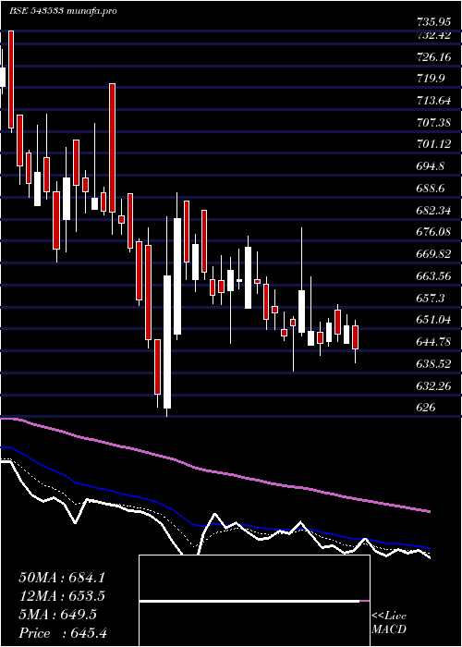Click the pink 50MA moving average line
Viewport: 462px width, 647px height.
pyautogui.click(x=214, y=471)
